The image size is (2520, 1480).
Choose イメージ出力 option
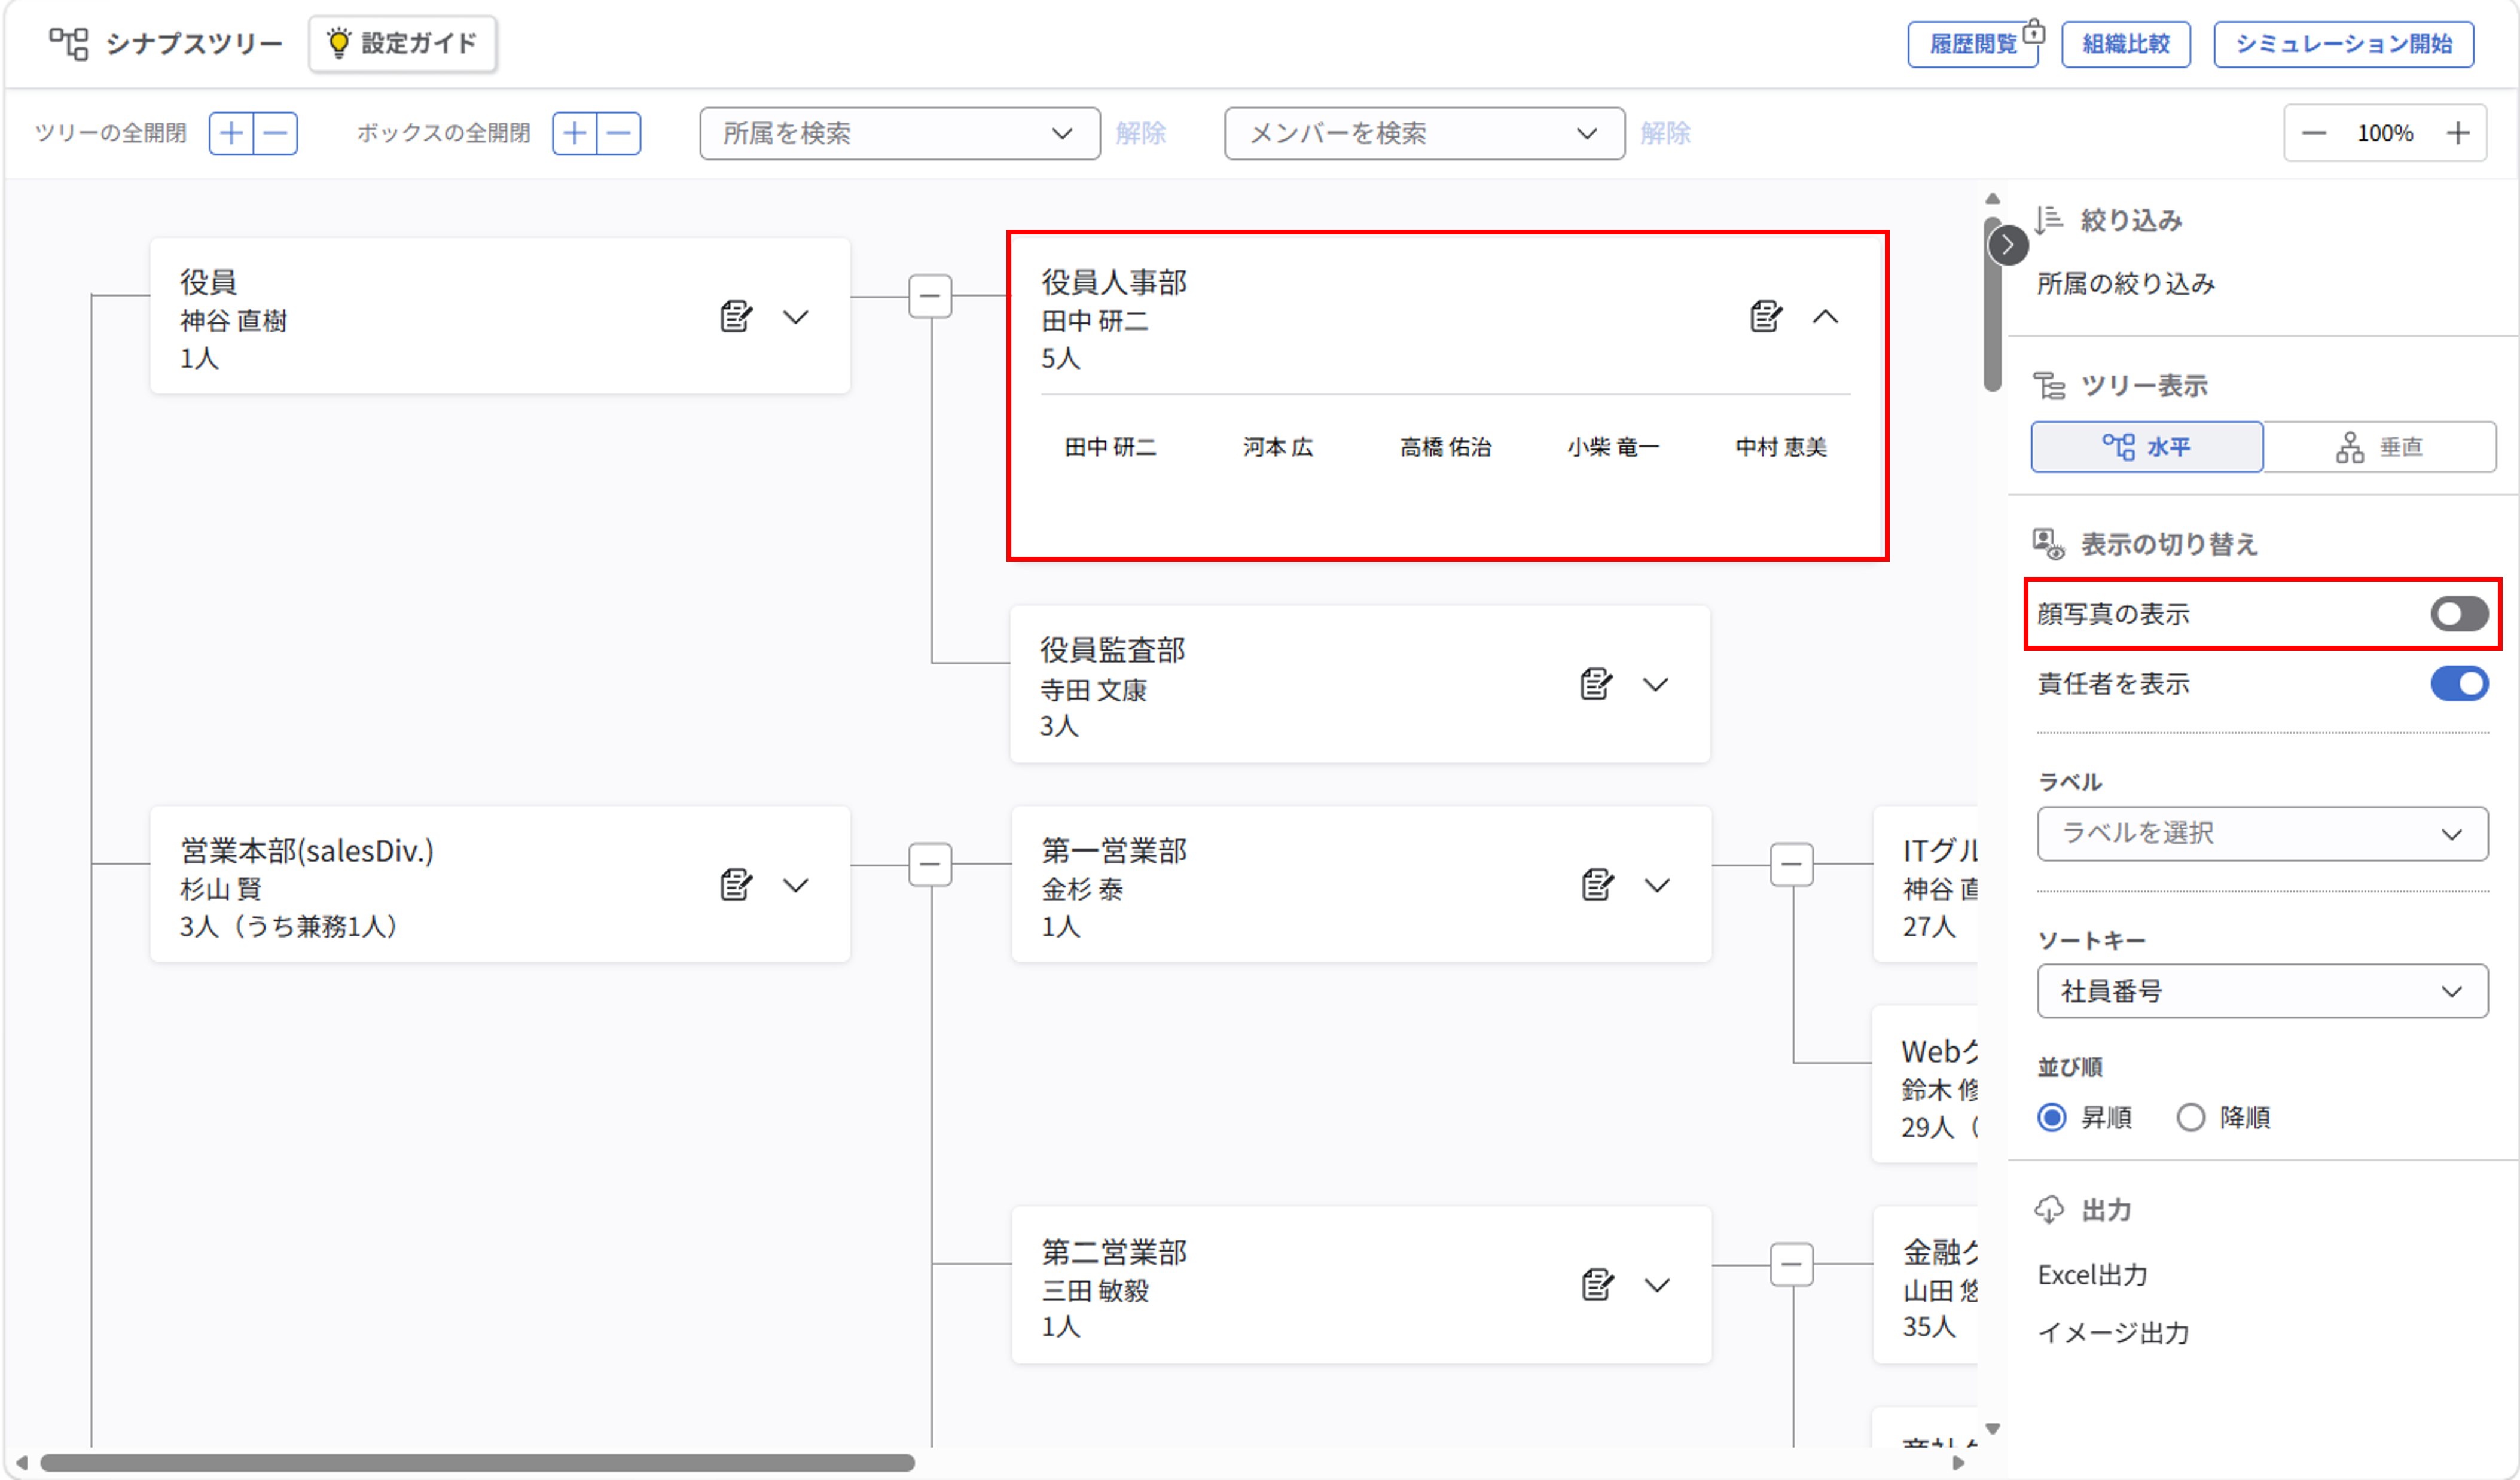click(2114, 1333)
